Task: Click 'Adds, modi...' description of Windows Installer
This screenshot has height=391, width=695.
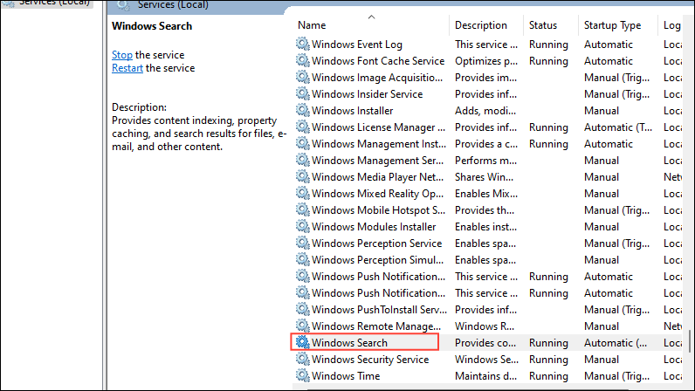Action: point(485,110)
